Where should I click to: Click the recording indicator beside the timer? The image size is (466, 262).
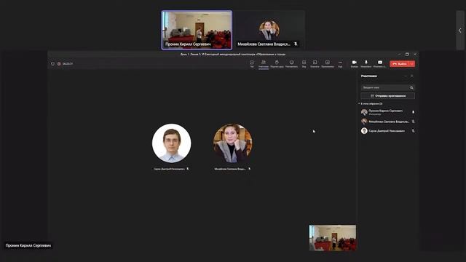(x=59, y=64)
